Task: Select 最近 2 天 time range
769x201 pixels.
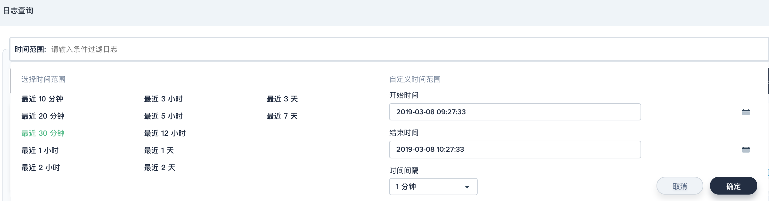Action: tap(160, 168)
